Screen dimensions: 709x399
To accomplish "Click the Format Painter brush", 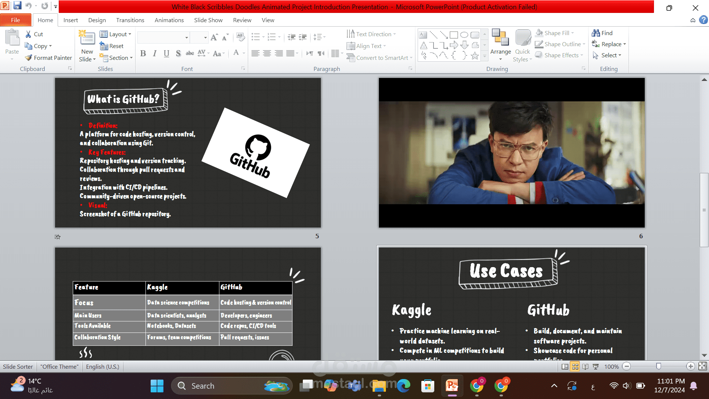I will 28,58.
